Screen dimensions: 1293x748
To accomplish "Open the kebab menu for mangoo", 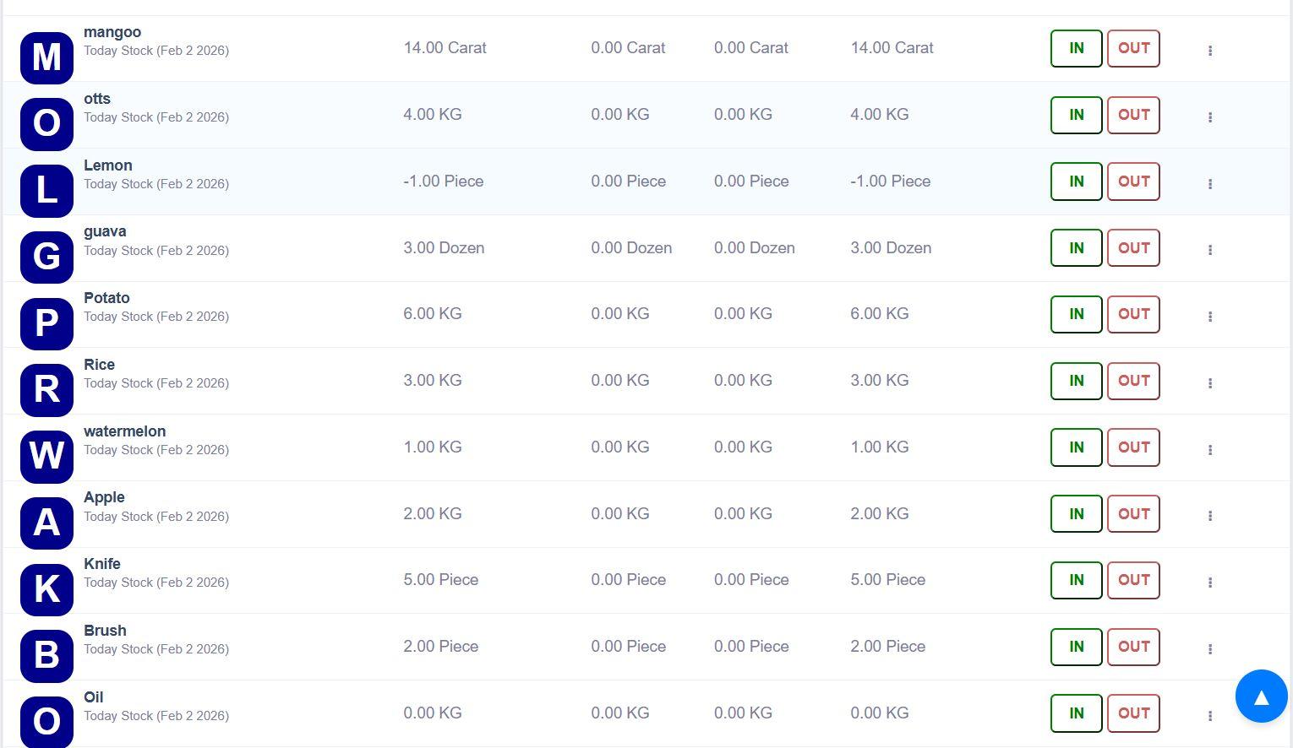I will (1210, 50).
